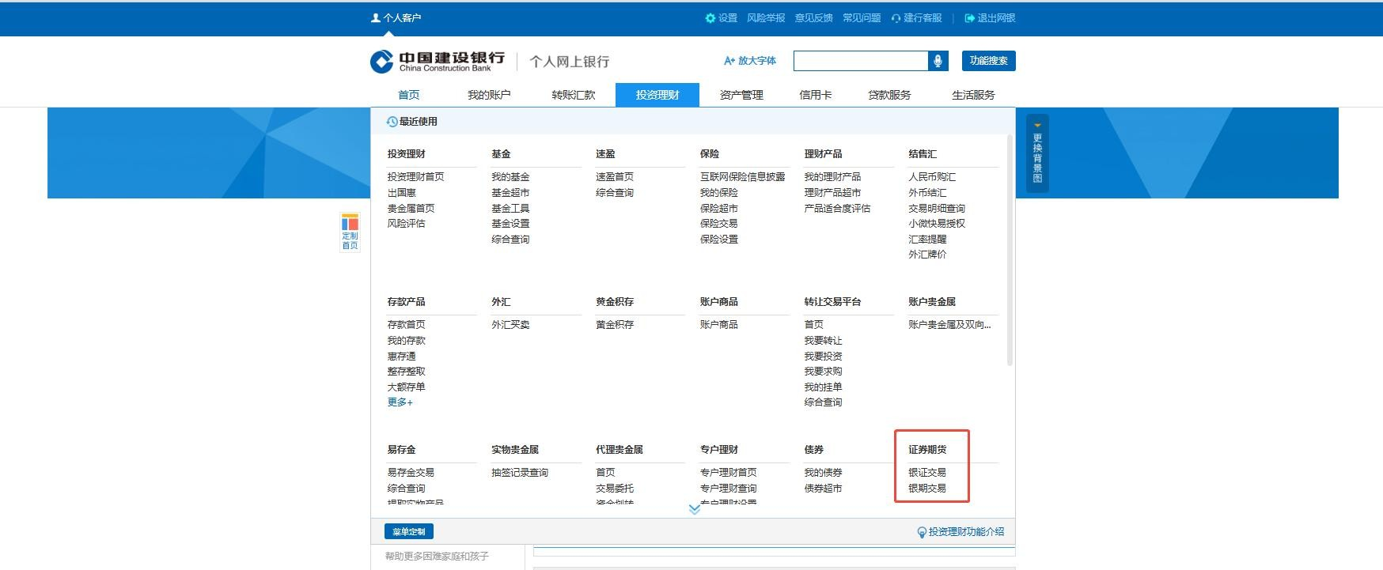Open the 转账汇款 tab
The width and height of the screenshot is (1383, 570).
[x=574, y=95]
